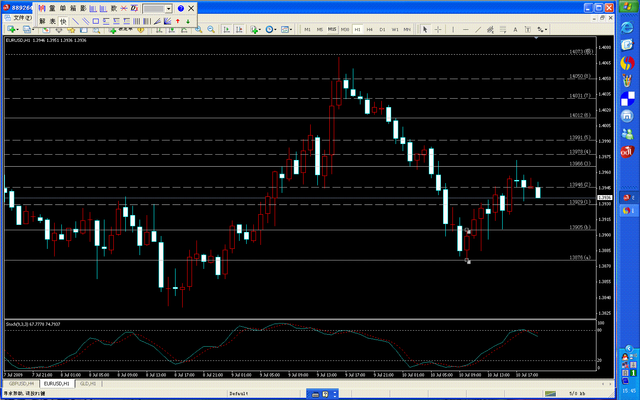This screenshot has height=400, width=640.
Task: Click the 量 button in floating toolbar
Action: 52,8
